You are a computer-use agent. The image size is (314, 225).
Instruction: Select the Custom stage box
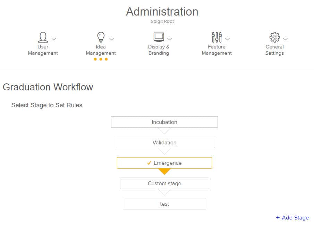(164, 183)
